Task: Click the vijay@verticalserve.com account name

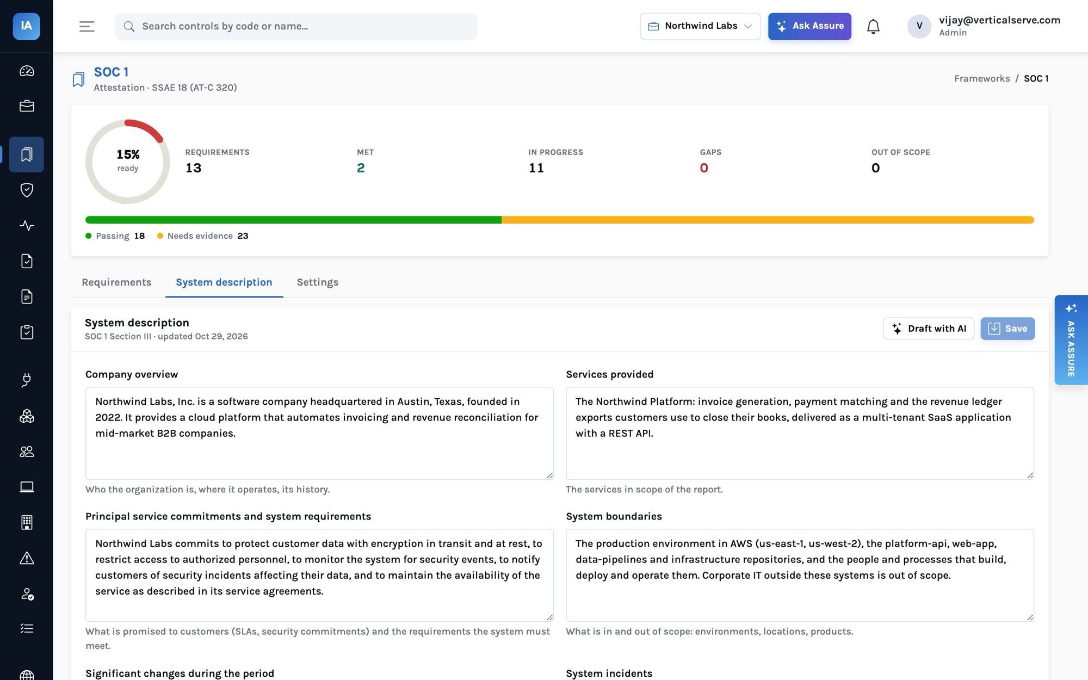Action: click(999, 20)
